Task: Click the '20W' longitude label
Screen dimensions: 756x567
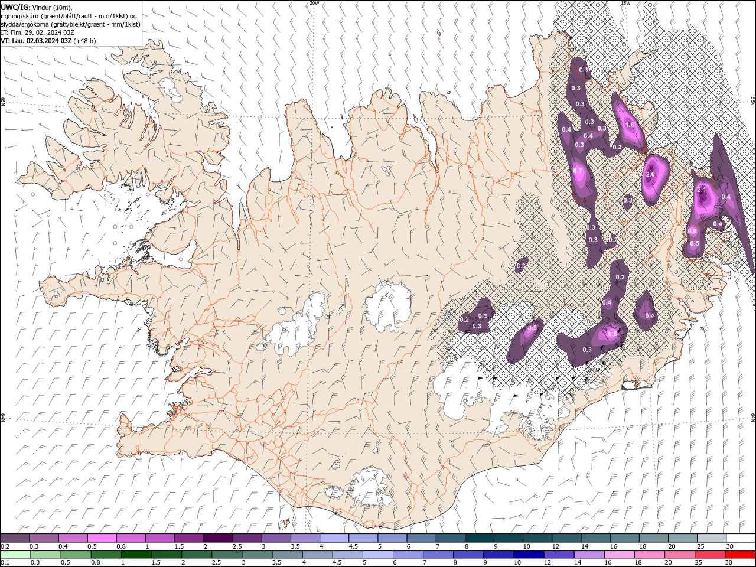Action: 314,3
